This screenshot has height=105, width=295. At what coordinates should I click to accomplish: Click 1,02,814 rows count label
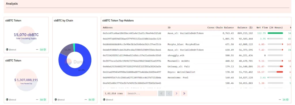[114, 93]
